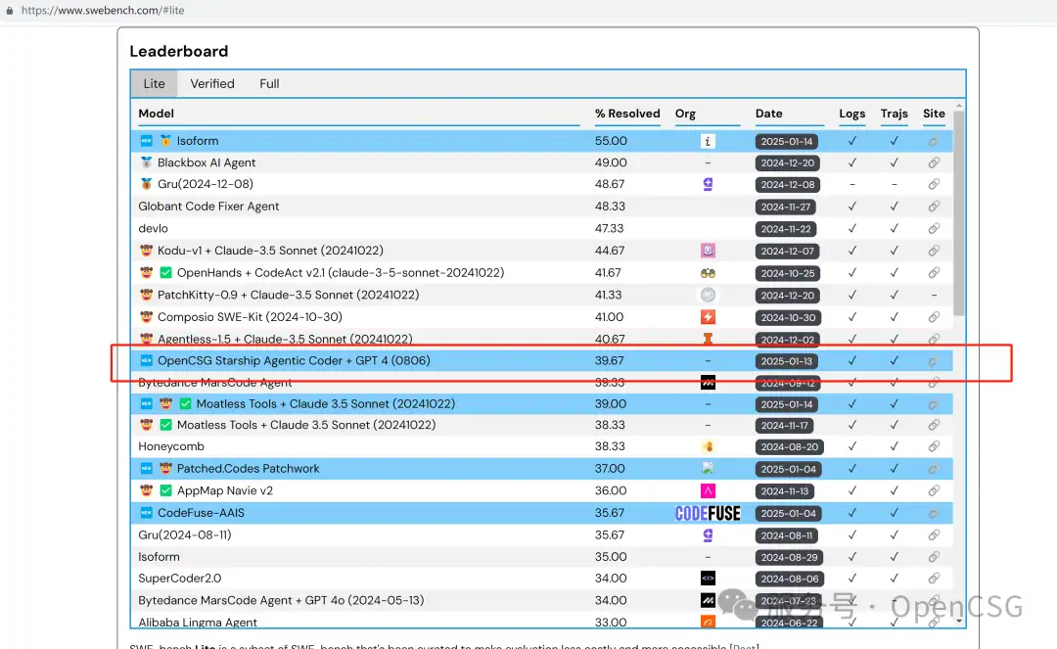Click the Logs column header
Viewport: 1057px width, 649px height.
[852, 114]
